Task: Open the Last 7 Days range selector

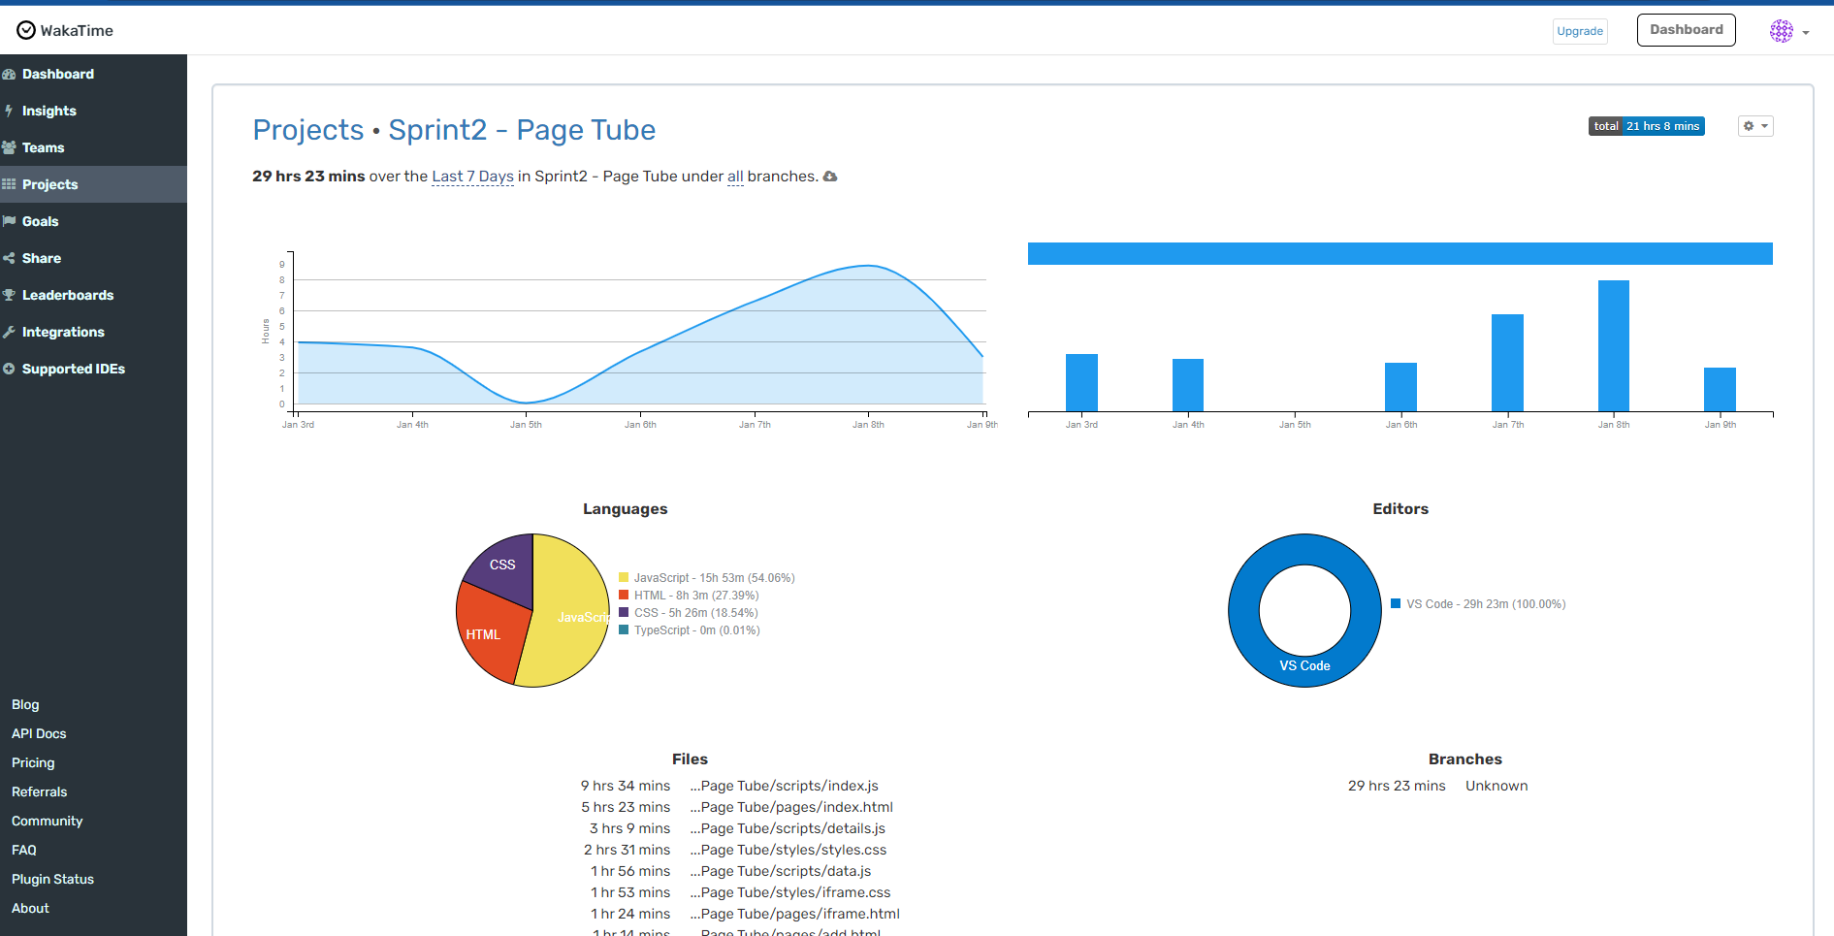Action: pyautogui.click(x=472, y=177)
